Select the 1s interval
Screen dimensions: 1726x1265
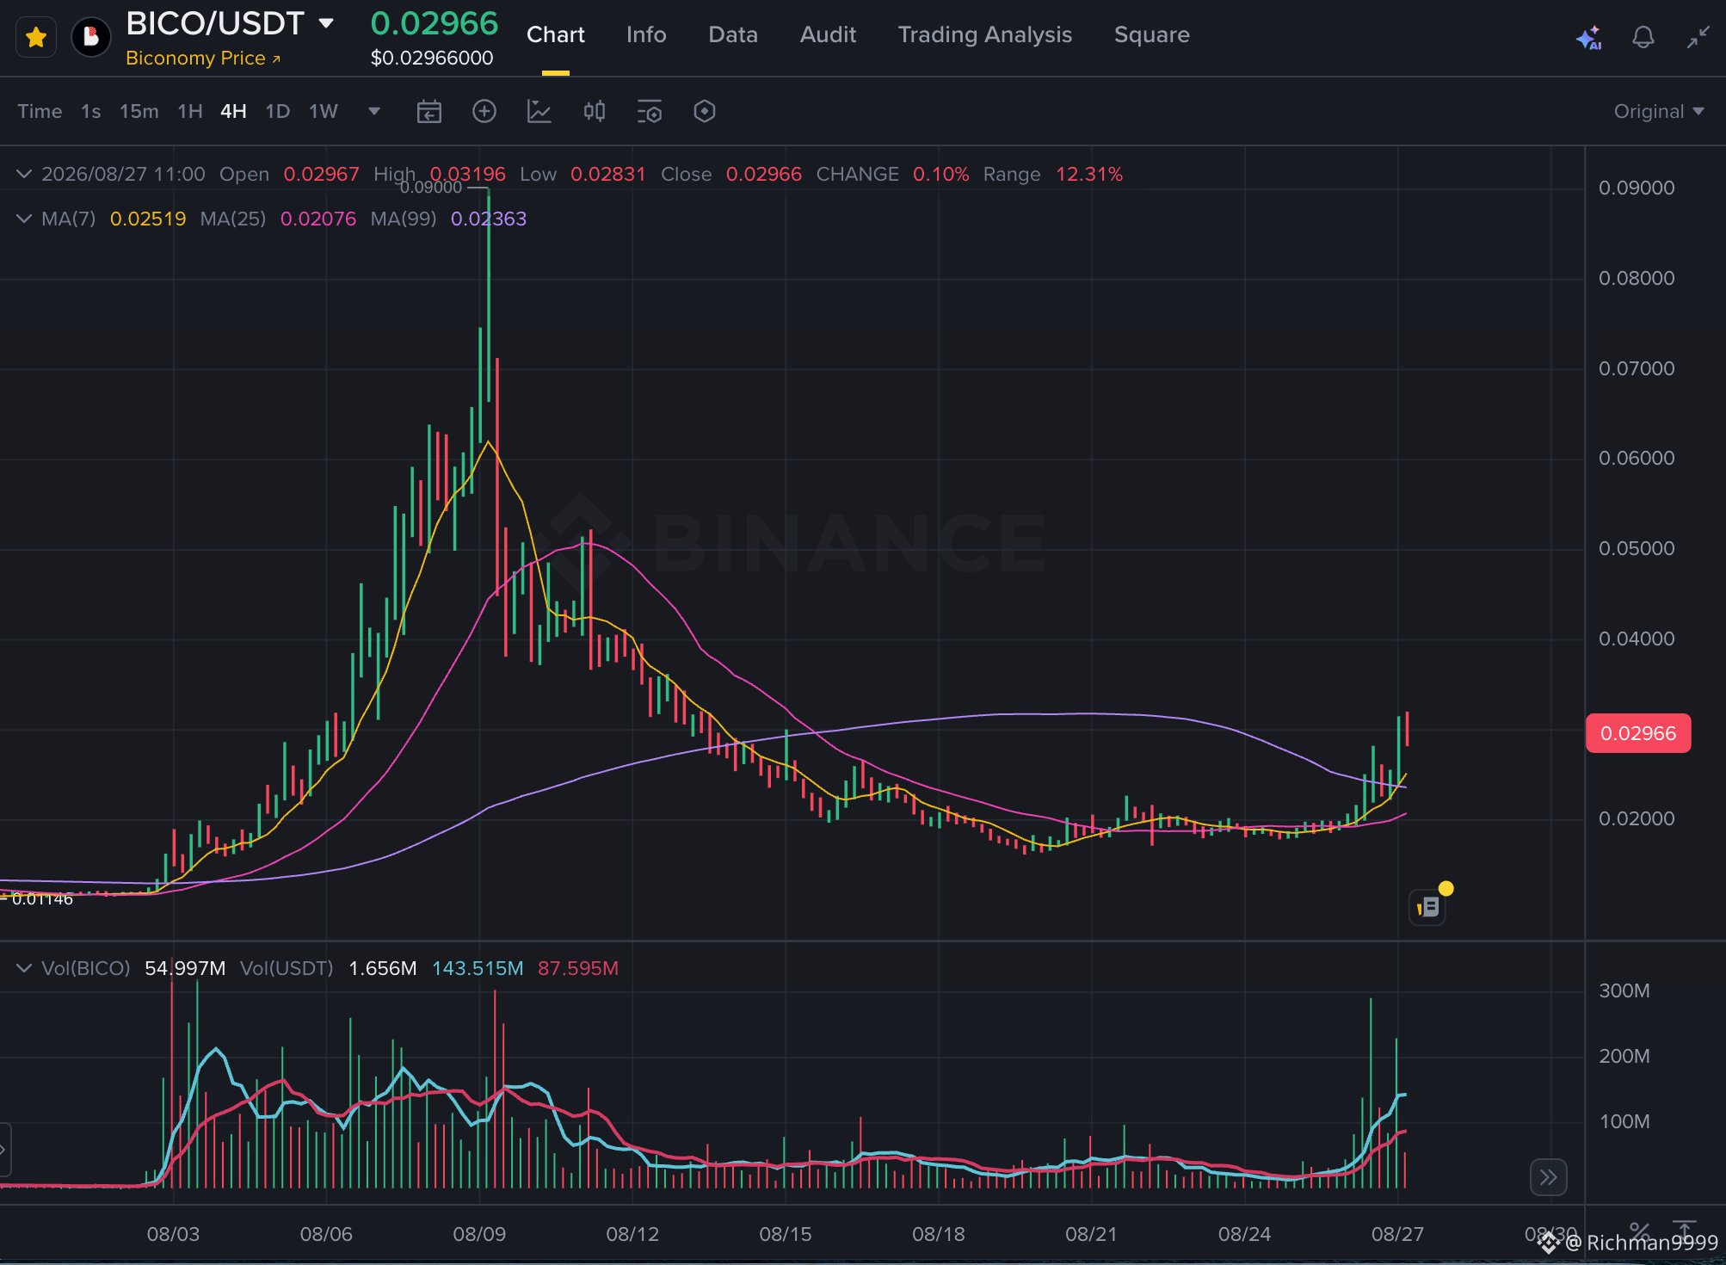[90, 111]
